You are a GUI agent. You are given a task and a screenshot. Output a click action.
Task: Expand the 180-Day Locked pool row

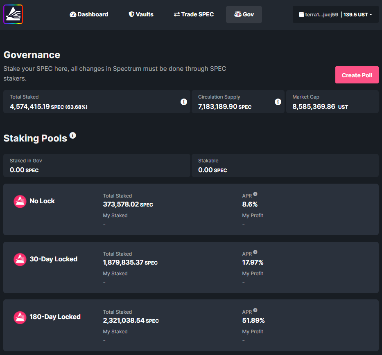click(x=191, y=326)
